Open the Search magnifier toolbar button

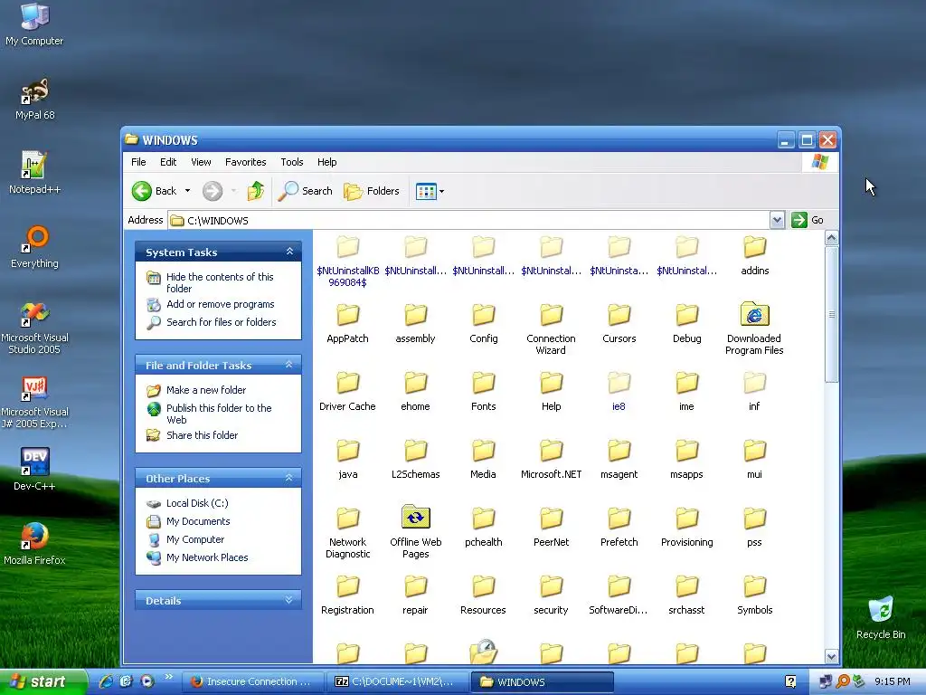[306, 191]
